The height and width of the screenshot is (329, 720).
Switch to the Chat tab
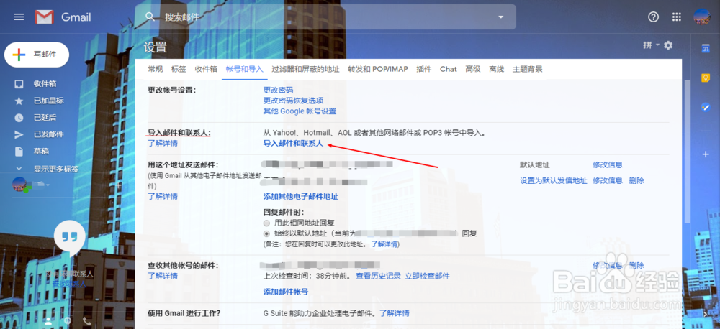448,69
